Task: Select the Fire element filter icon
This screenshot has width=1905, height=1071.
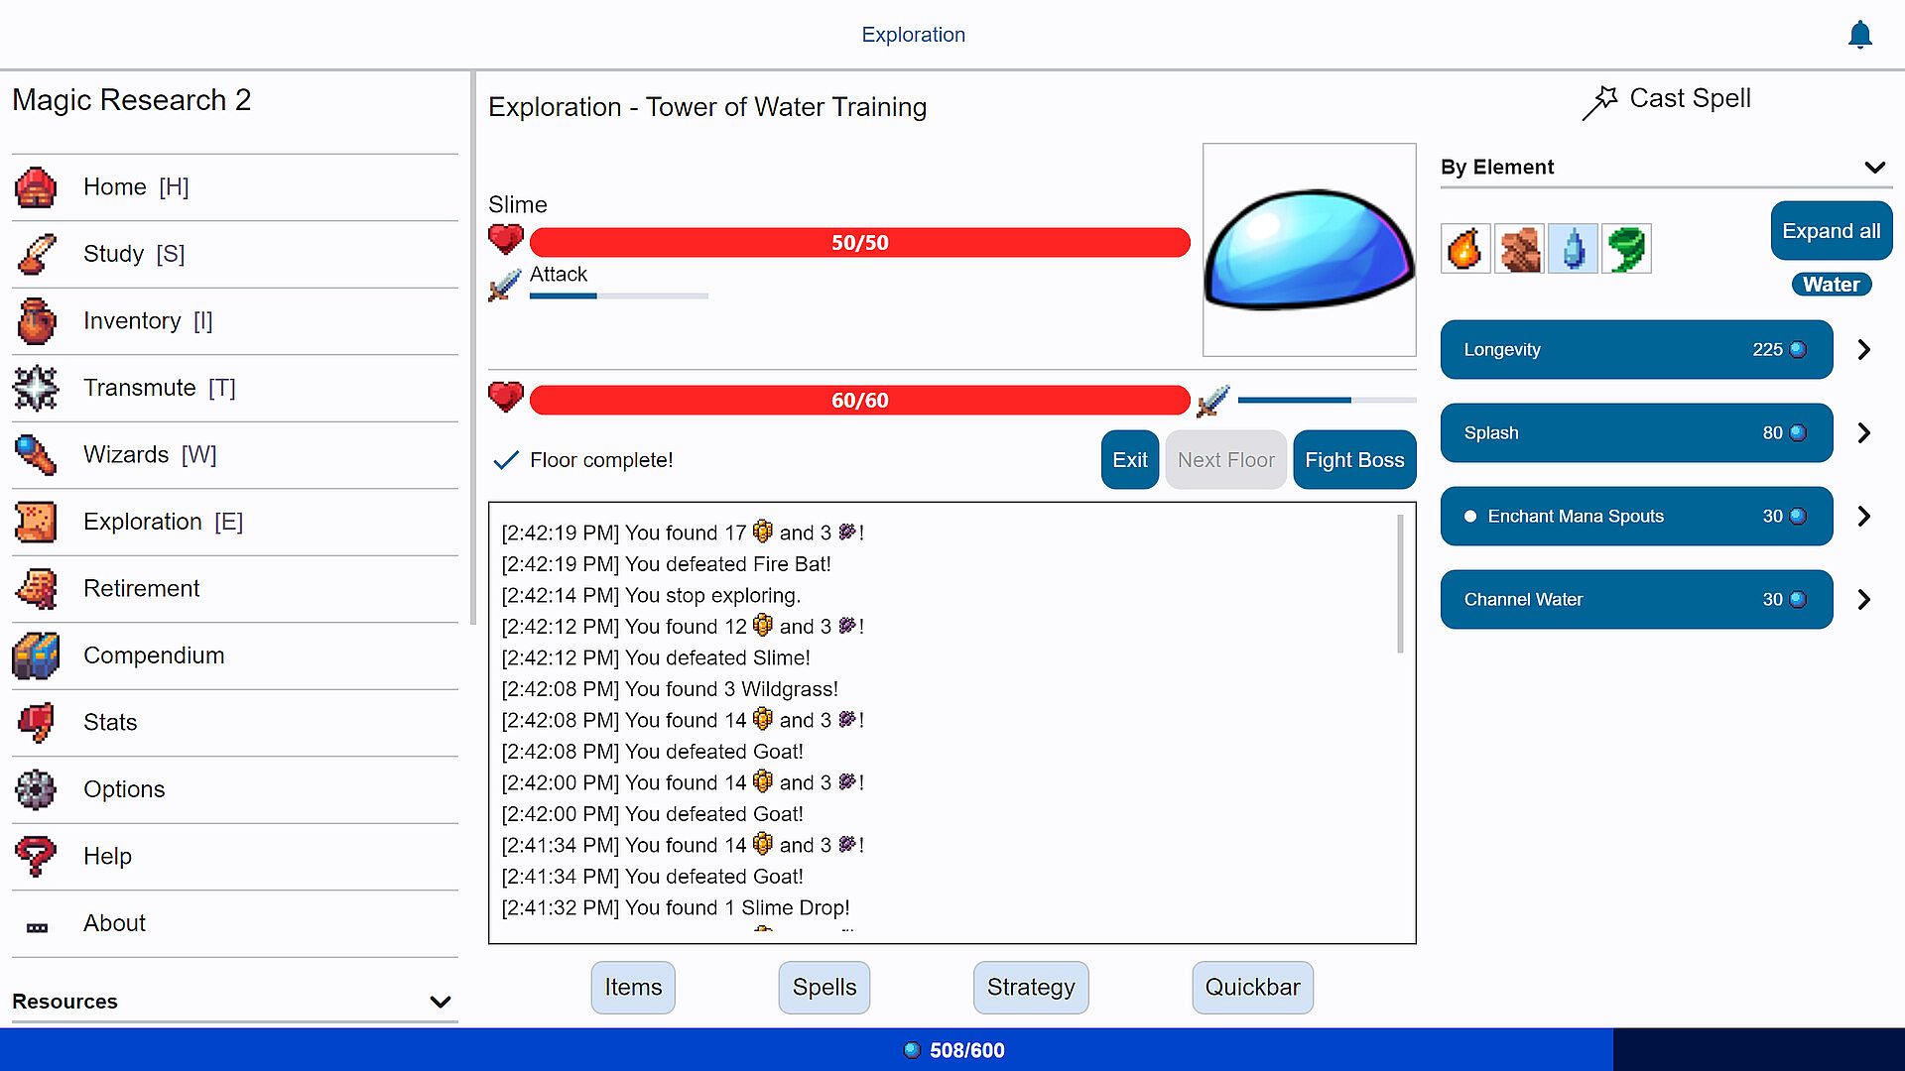Action: point(1465,248)
